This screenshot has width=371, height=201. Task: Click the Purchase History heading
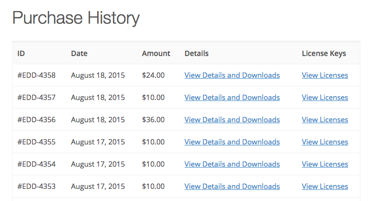tap(76, 18)
